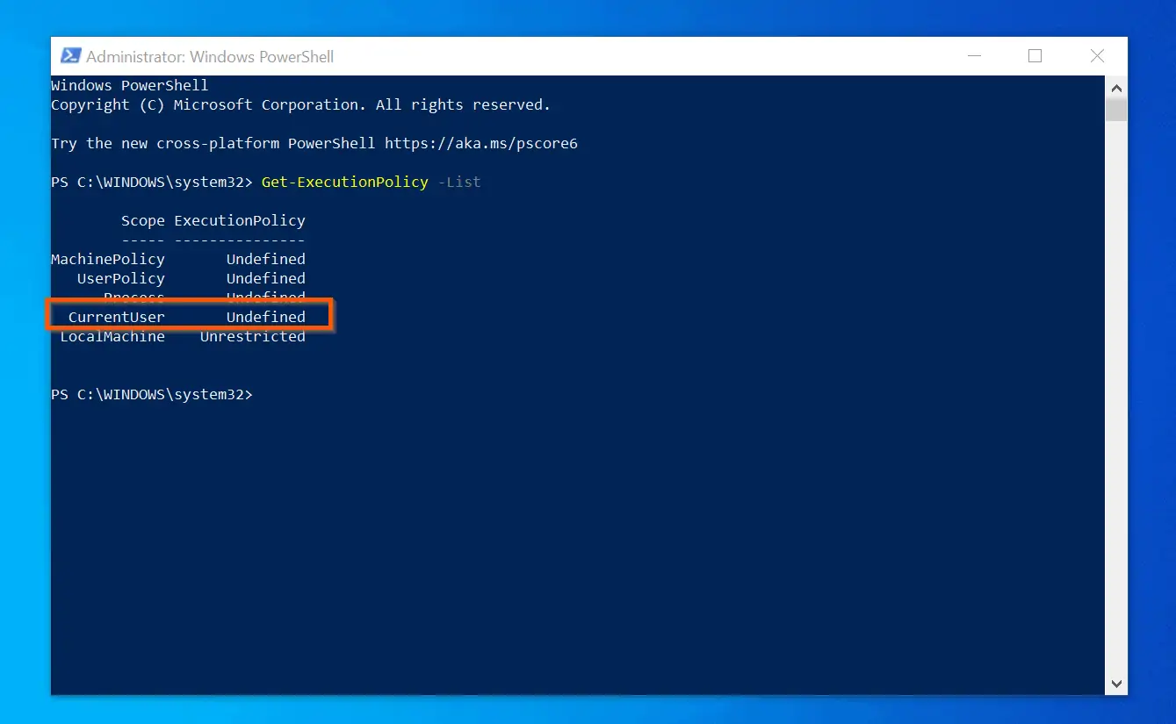Minimize the PowerShell window
1176x724 pixels.
[x=973, y=56]
